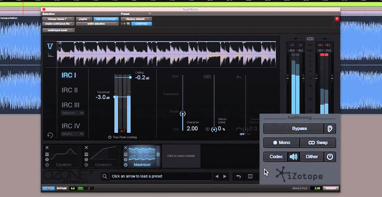Viewport: 382px width, 197px height.
Task: Remove the Equalizer module with its X
Action: point(47,147)
